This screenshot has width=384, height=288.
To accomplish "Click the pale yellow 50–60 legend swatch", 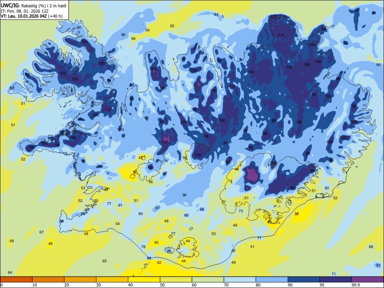I will [176, 280].
